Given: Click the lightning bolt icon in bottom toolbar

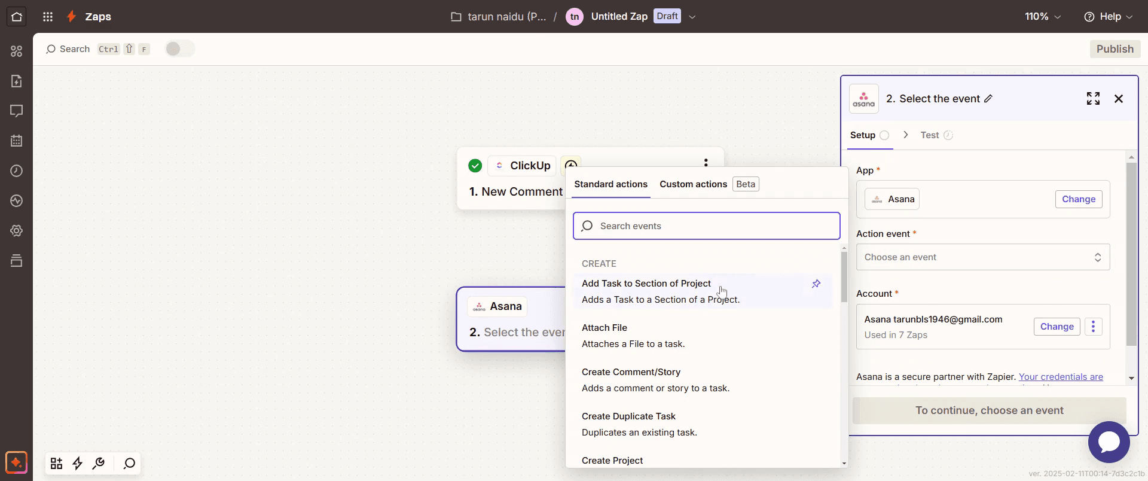Looking at the screenshot, I should coord(77,464).
